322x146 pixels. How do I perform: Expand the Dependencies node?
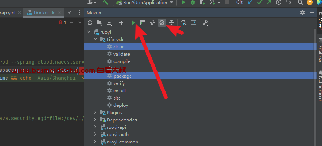pos(95,120)
